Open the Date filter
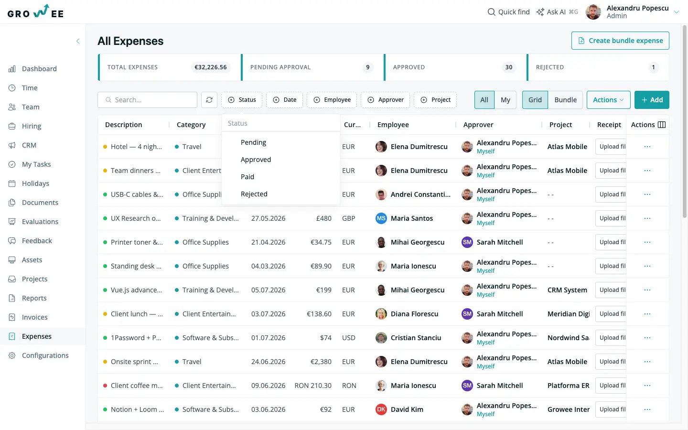 coord(284,100)
